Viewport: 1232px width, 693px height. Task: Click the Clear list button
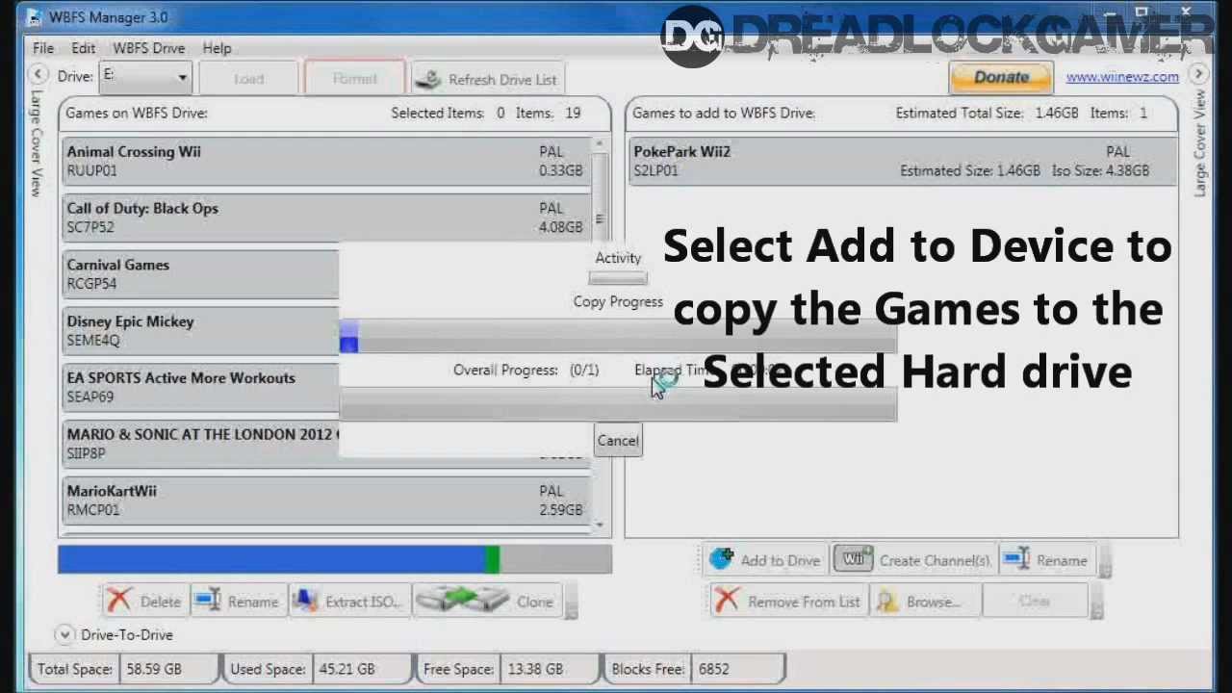1035,602
